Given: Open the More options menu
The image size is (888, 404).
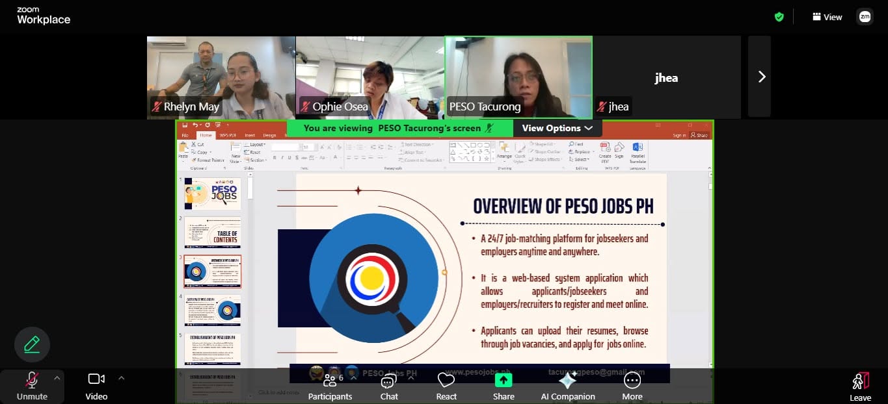Looking at the screenshot, I should [632, 386].
